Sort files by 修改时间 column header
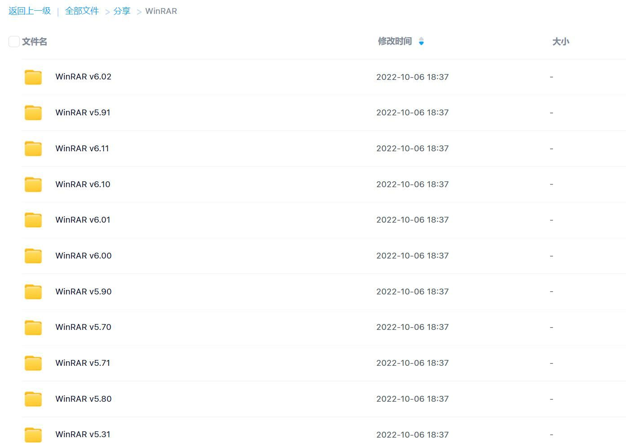 [395, 41]
